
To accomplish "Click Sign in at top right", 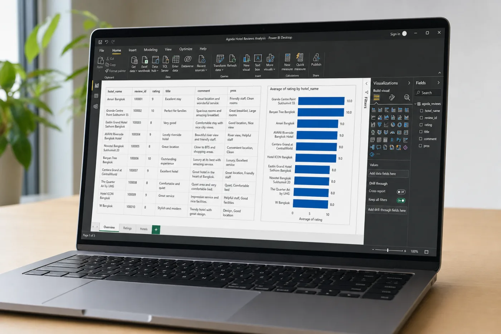I will click(395, 34).
